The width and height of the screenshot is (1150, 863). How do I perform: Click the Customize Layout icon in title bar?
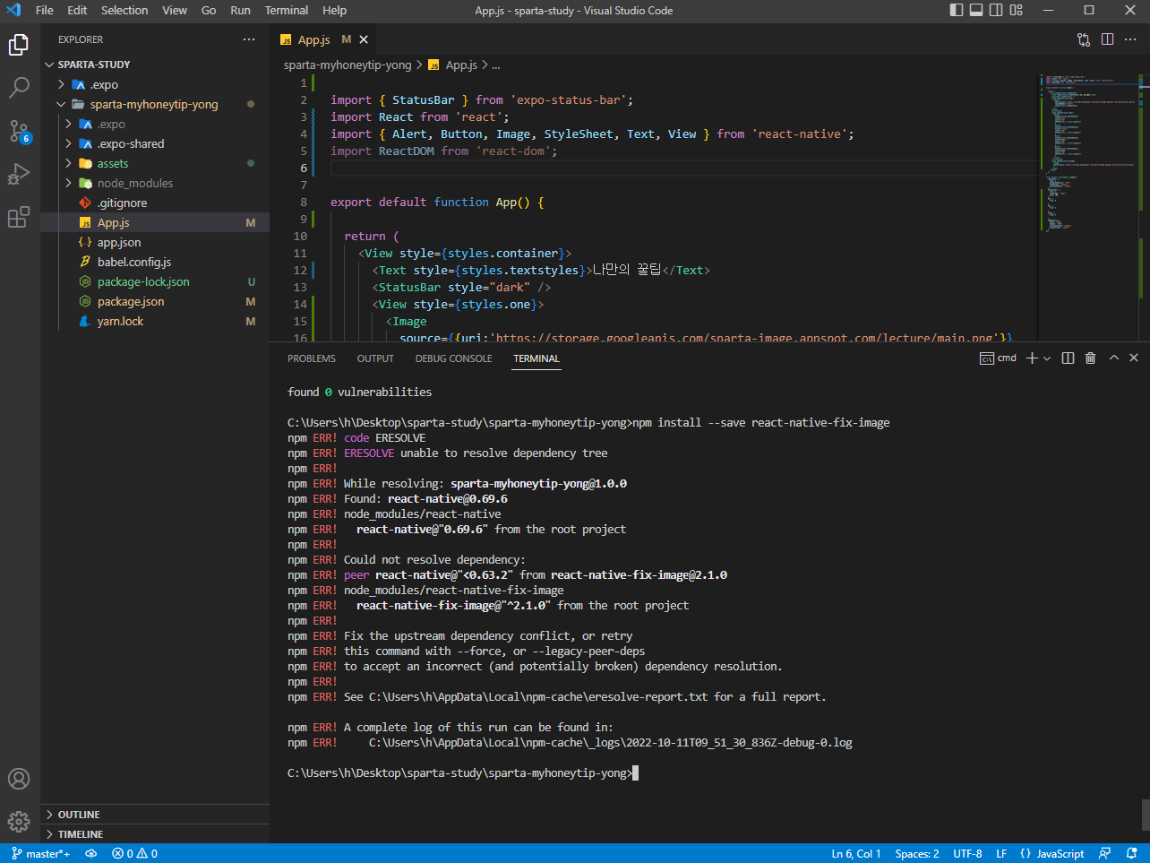point(1016,10)
